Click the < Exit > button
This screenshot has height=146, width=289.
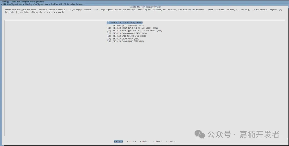tap(132, 141)
